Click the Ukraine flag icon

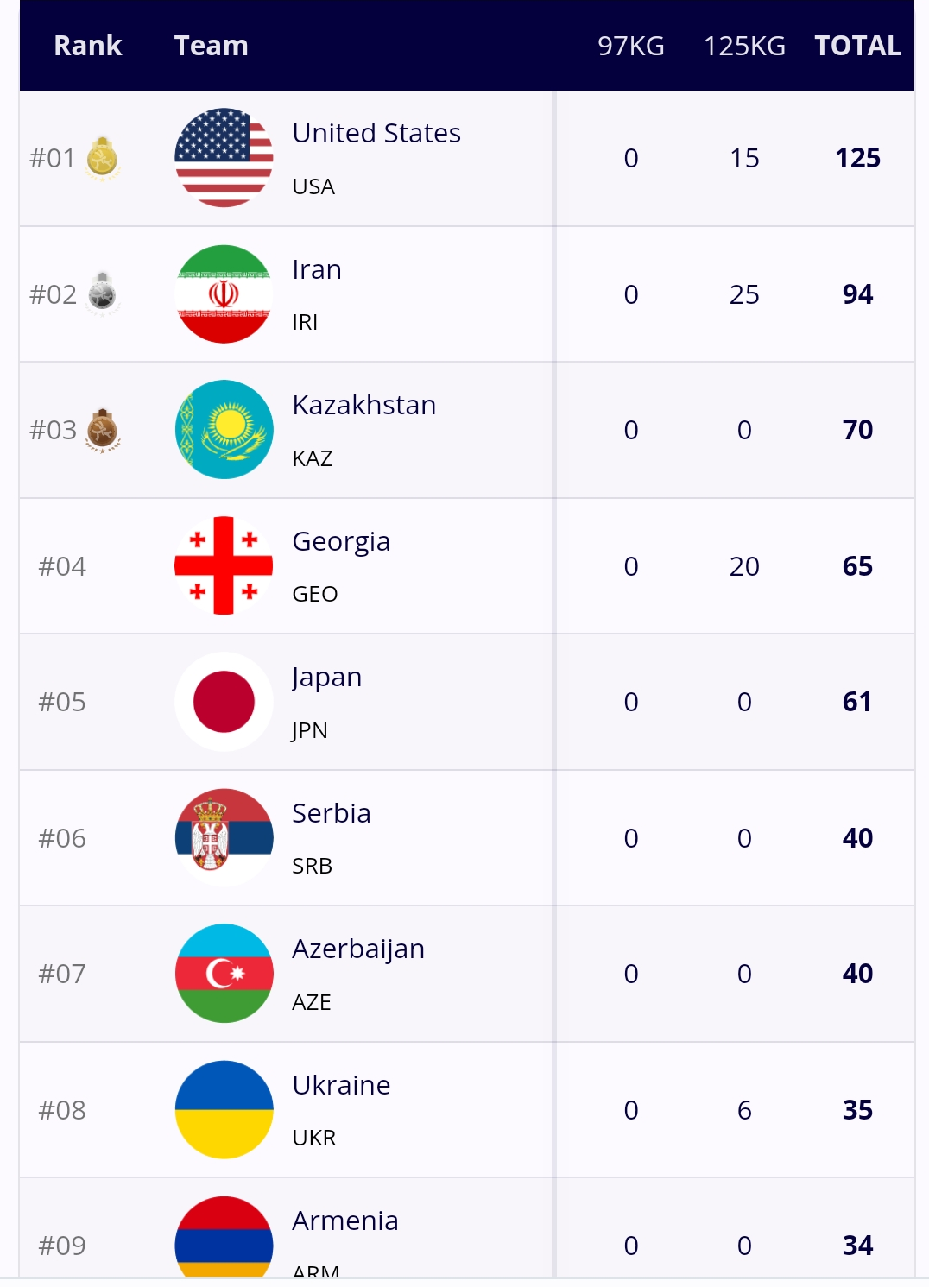pyautogui.click(x=224, y=1110)
